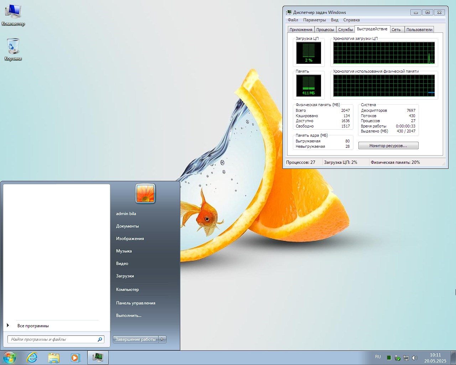
Task: Switch to the Приложения tab
Action: (x=301, y=30)
